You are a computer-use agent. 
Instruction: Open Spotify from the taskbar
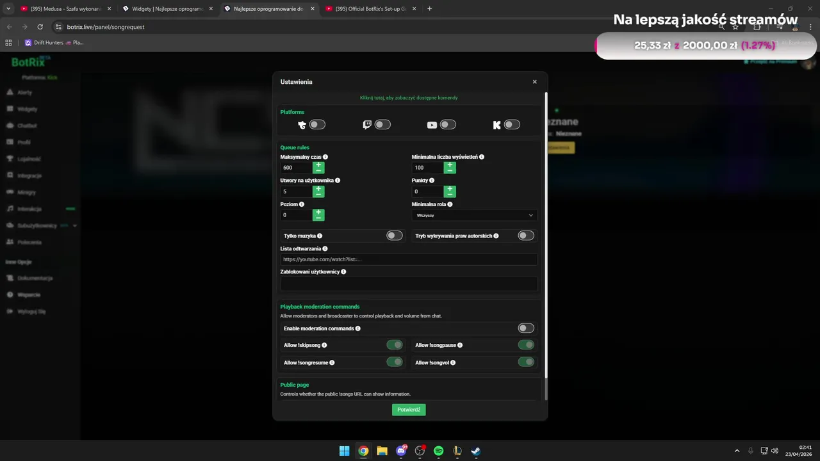coord(438,451)
